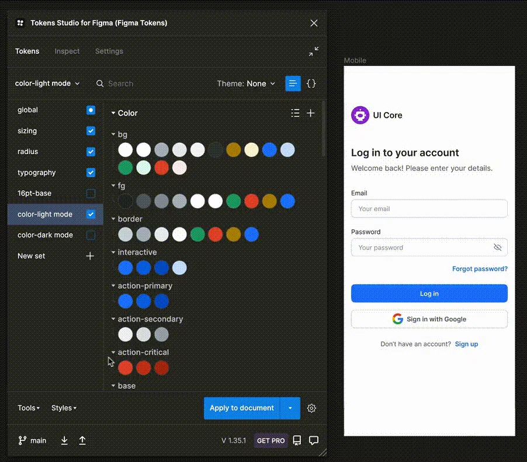Click the Tokens Studio plugin logo icon
The image size is (527, 462).
(20, 23)
